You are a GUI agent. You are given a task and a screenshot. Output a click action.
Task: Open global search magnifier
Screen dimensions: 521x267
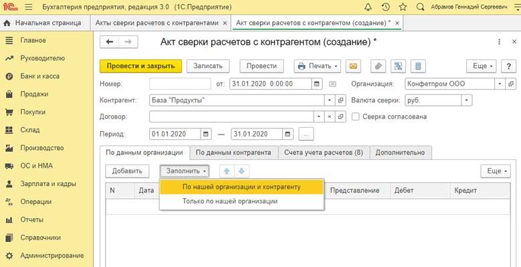420,7
